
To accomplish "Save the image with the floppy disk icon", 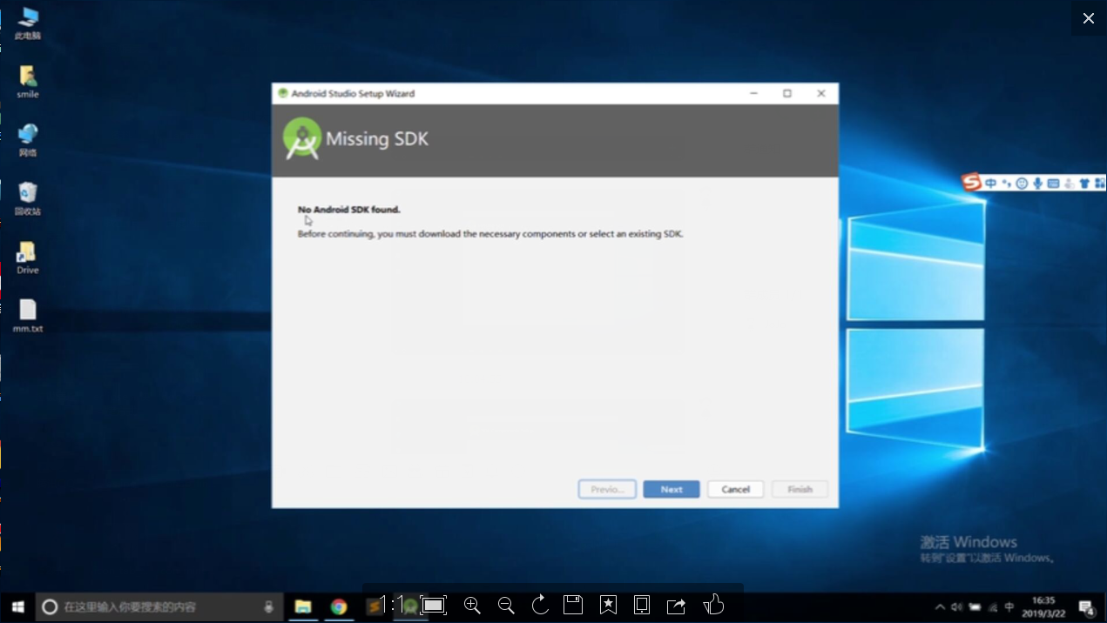I will [573, 605].
